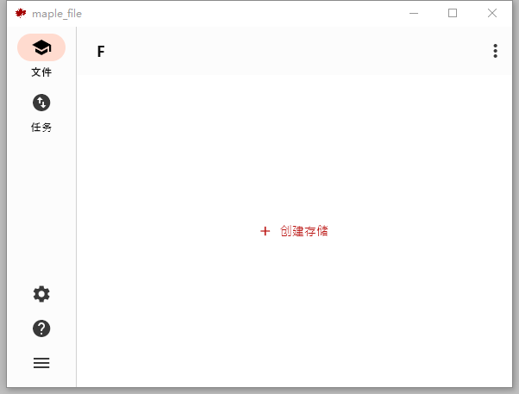Expand the sidebar with the hamburger icon
This screenshot has width=519, height=394.
point(41,363)
